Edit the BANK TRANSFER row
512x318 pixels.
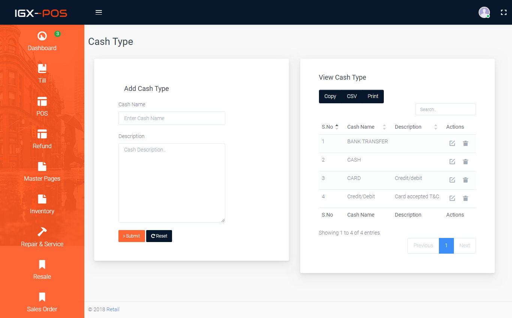point(452,143)
